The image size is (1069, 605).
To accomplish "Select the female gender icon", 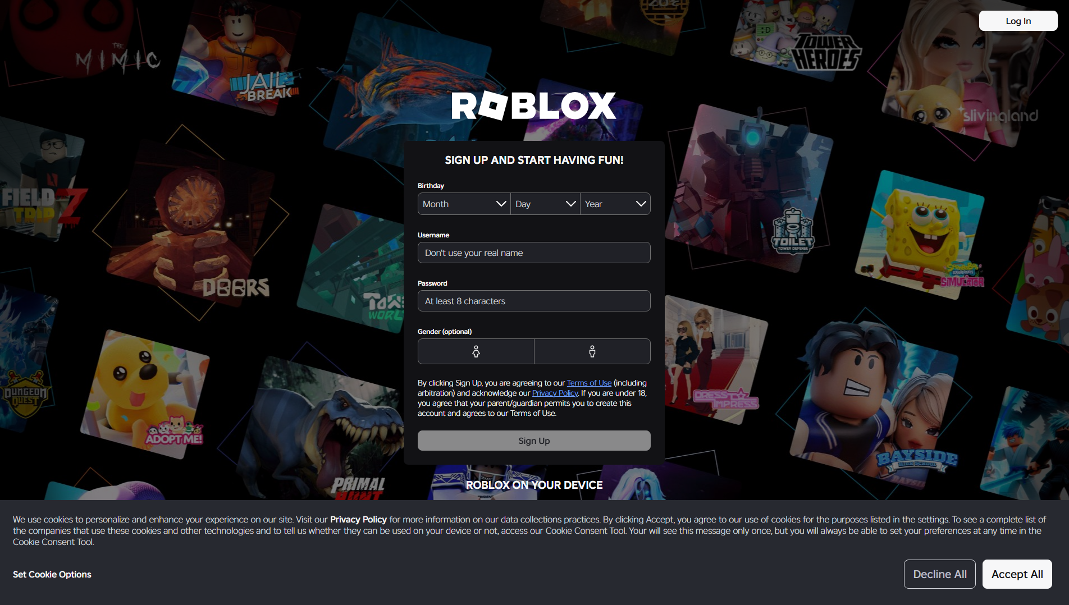I will [x=476, y=351].
